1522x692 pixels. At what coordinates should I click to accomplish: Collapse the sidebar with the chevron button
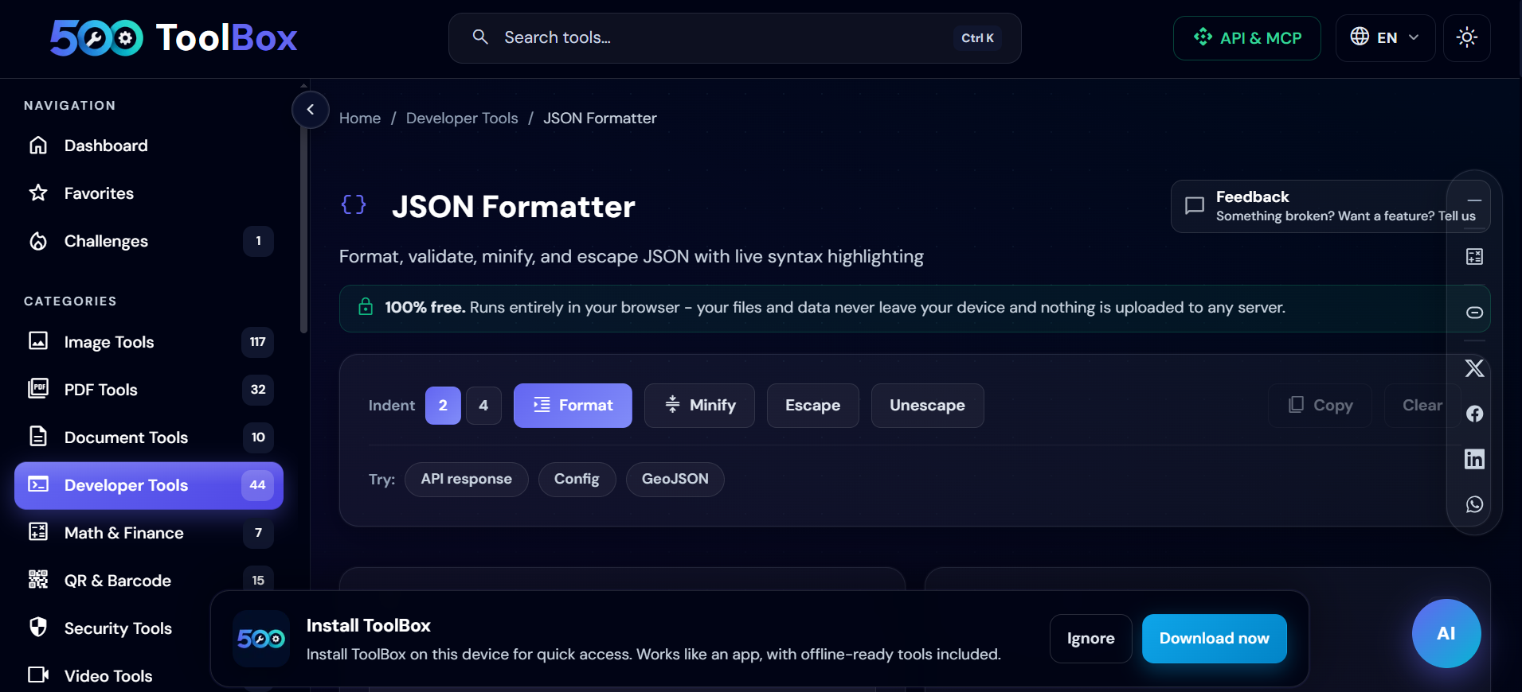[x=311, y=110]
